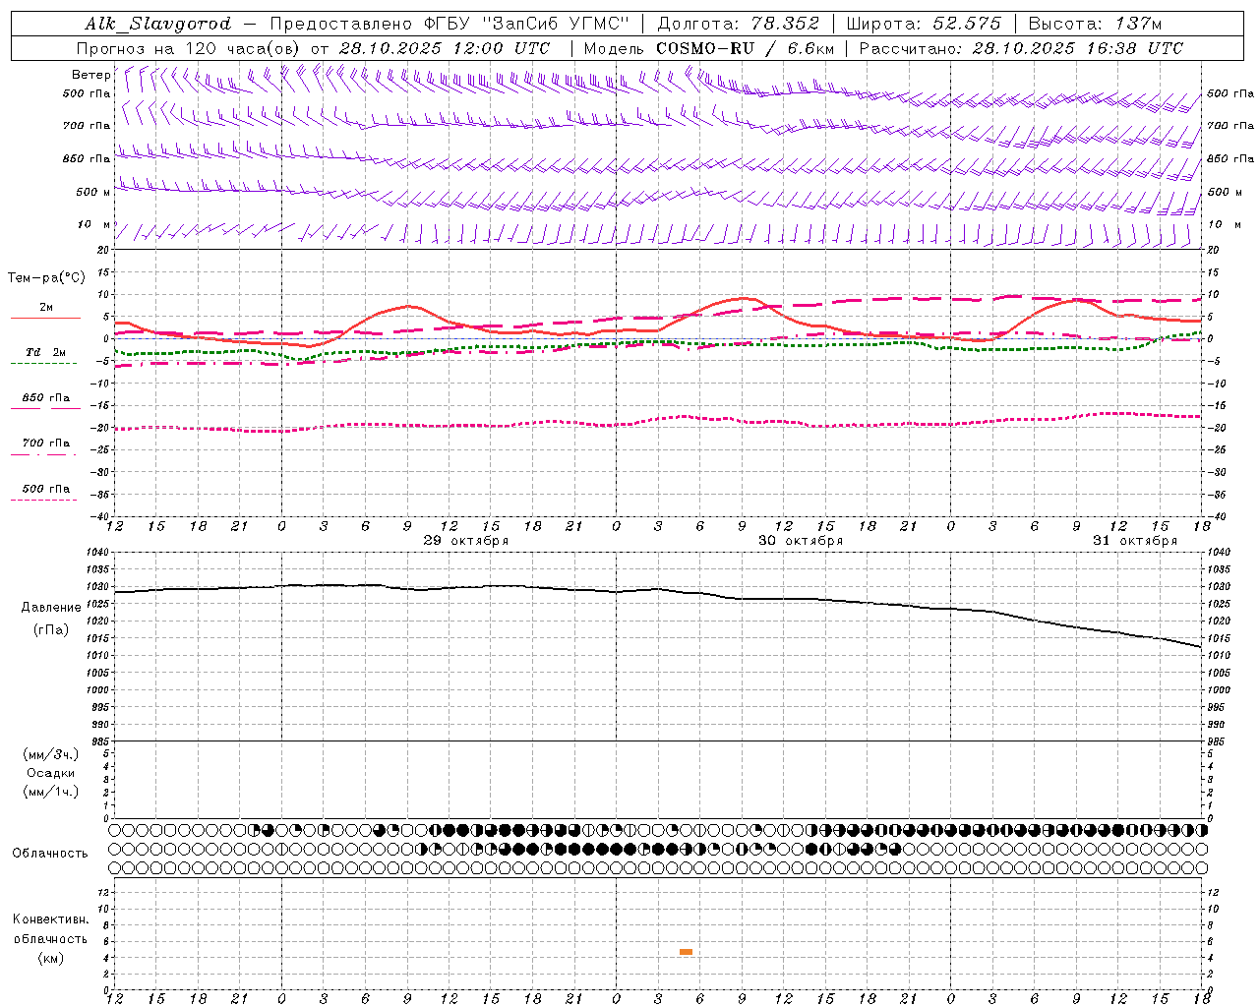Click the (км) unit label

point(51,958)
